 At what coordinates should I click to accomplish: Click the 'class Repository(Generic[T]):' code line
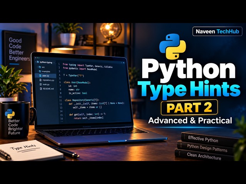[x=82, y=100]
